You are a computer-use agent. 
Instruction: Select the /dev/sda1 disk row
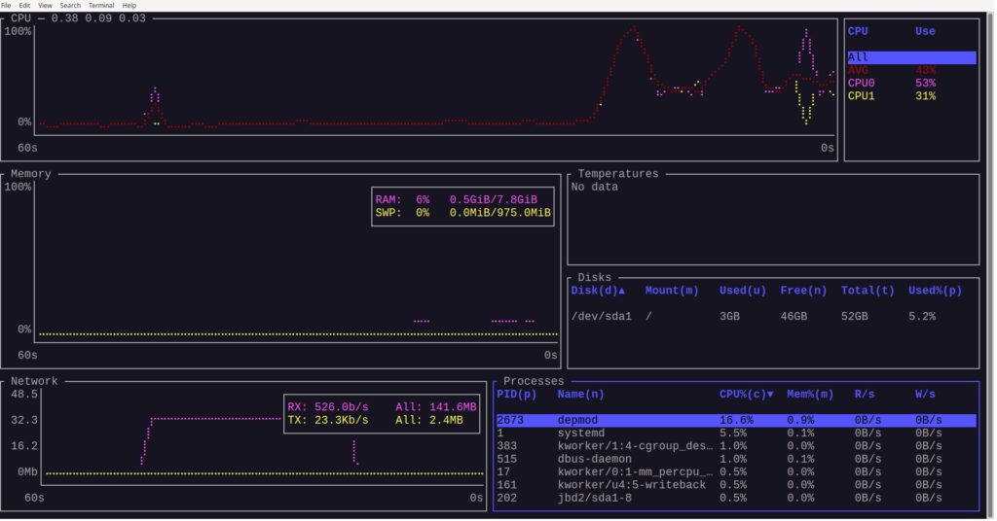pos(773,317)
